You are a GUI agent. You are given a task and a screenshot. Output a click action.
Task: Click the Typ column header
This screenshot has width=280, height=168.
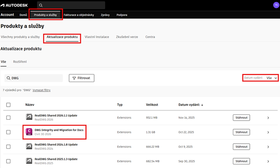pyautogui.click(x=120, y=105)
